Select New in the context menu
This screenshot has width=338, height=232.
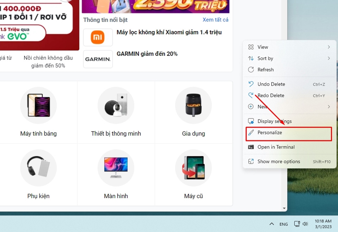(x=289, y=106)
